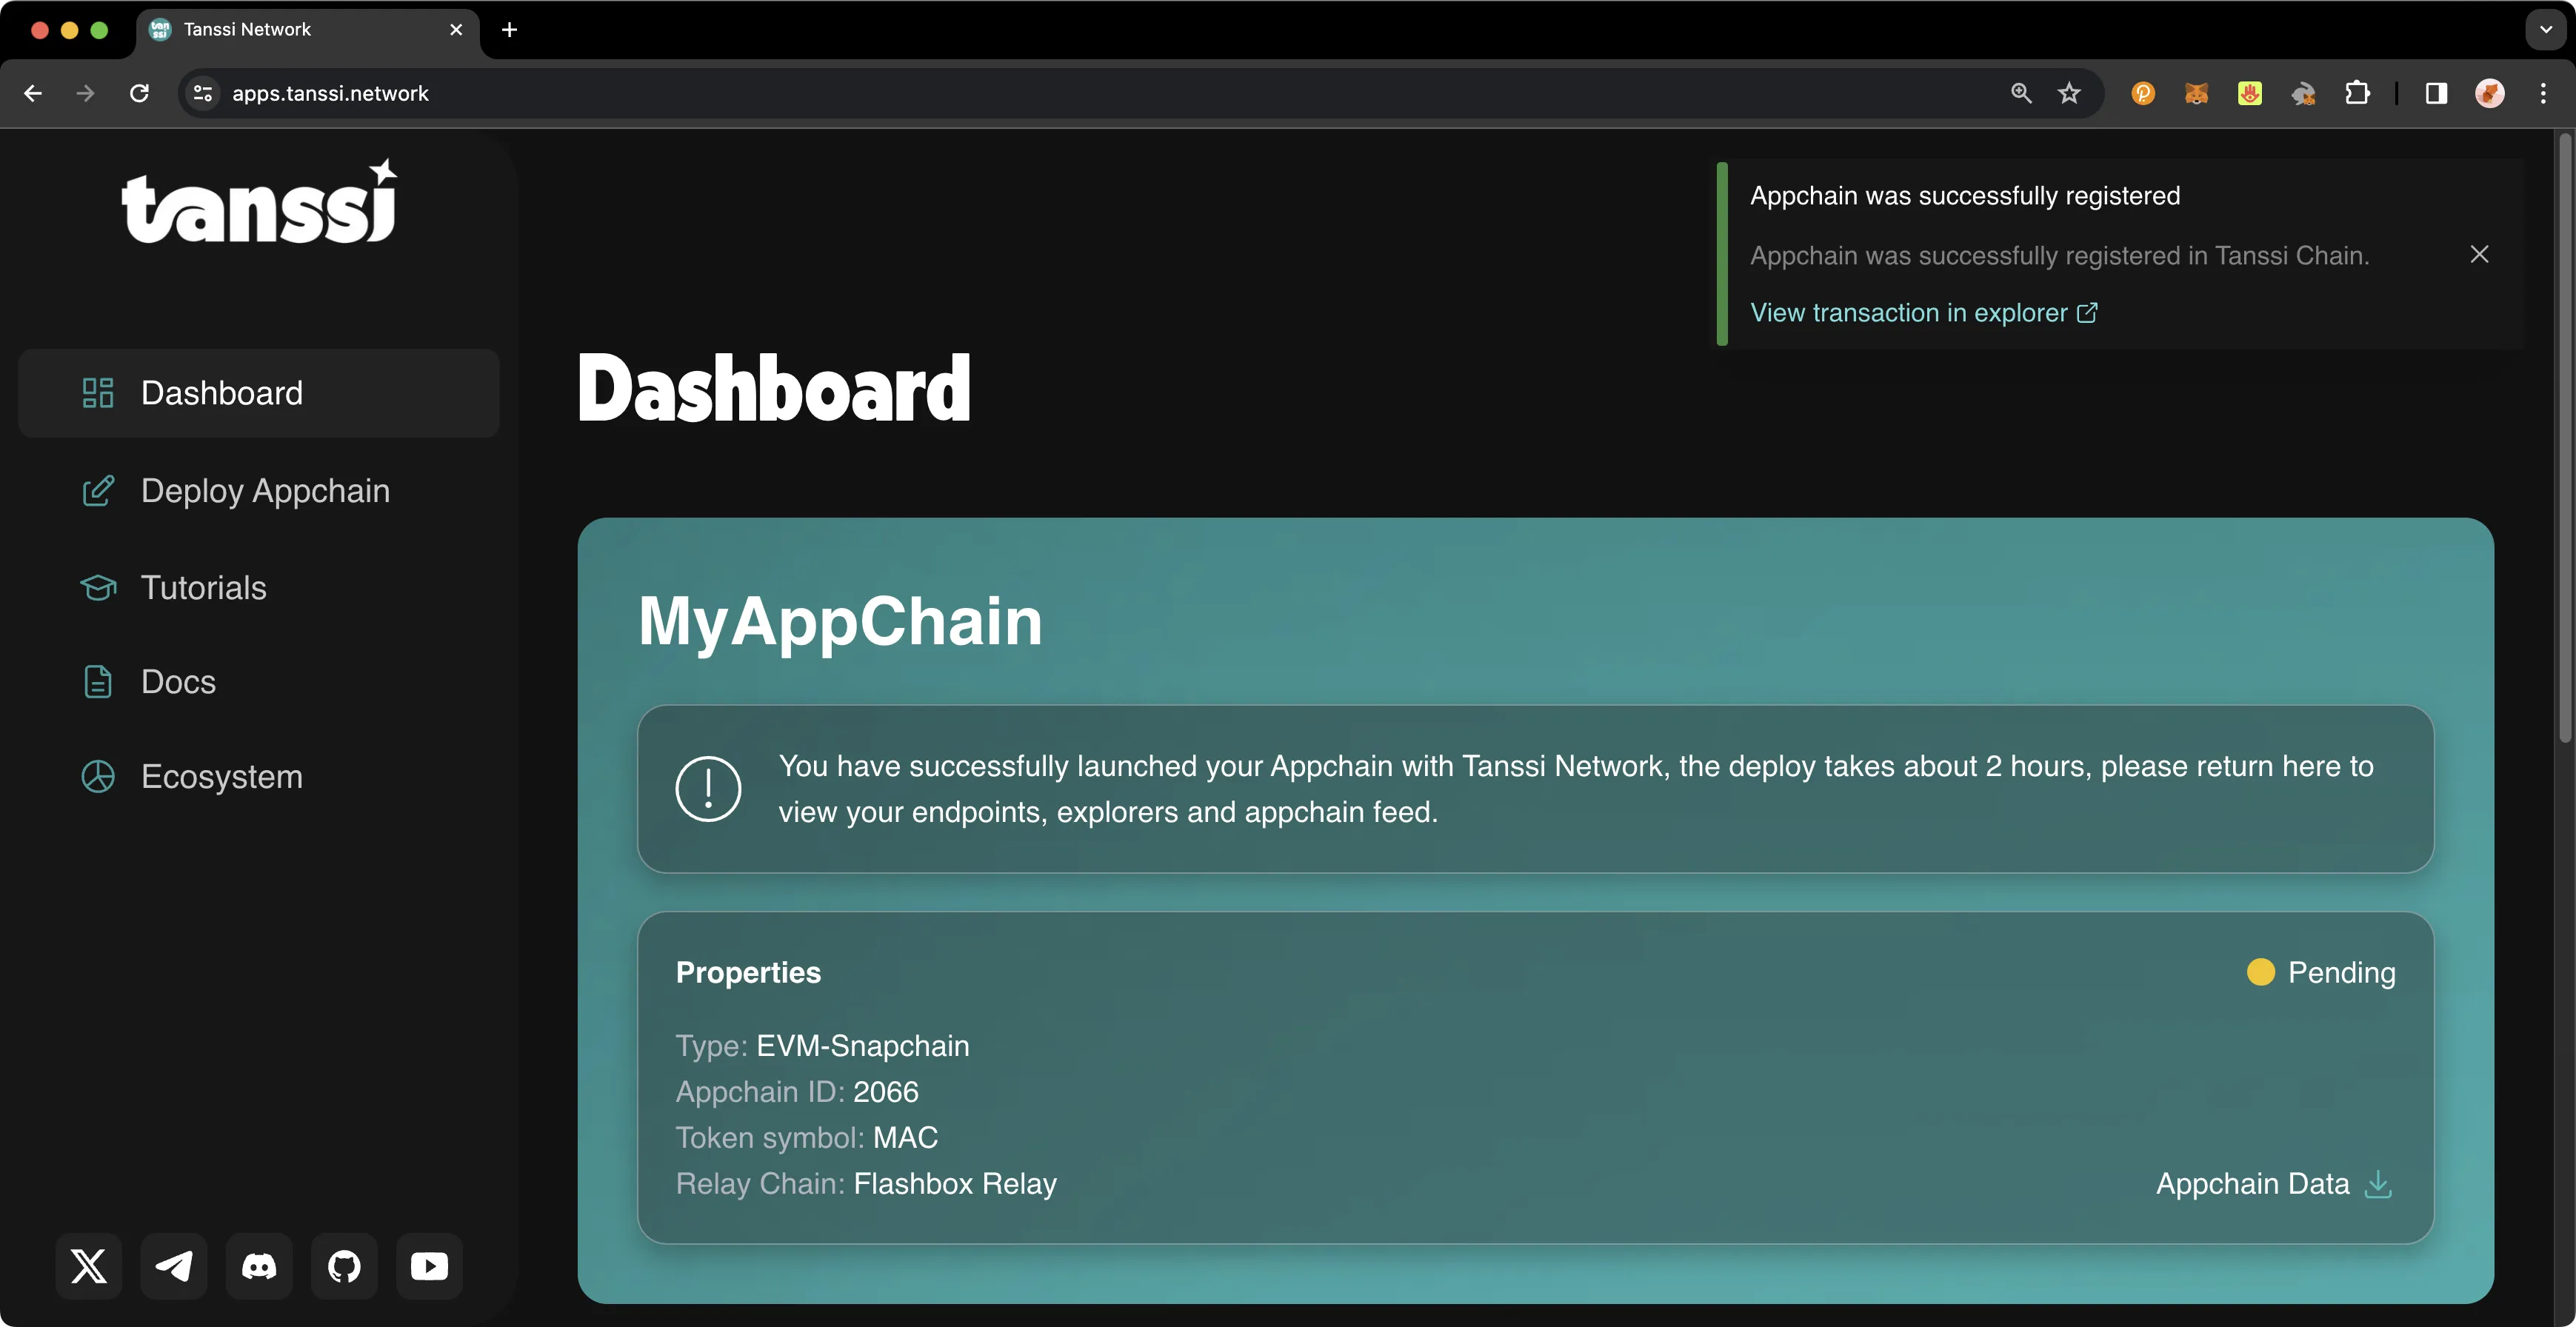This screenshot has height=1327, width=2576.
Task: Open a new browser tab
Action: click(509, 30)
